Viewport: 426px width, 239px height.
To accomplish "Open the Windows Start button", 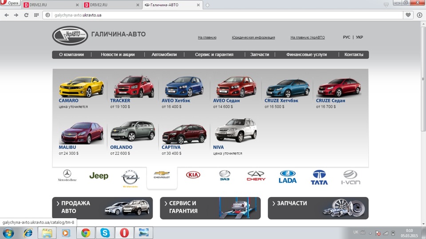I will point(8,233).
